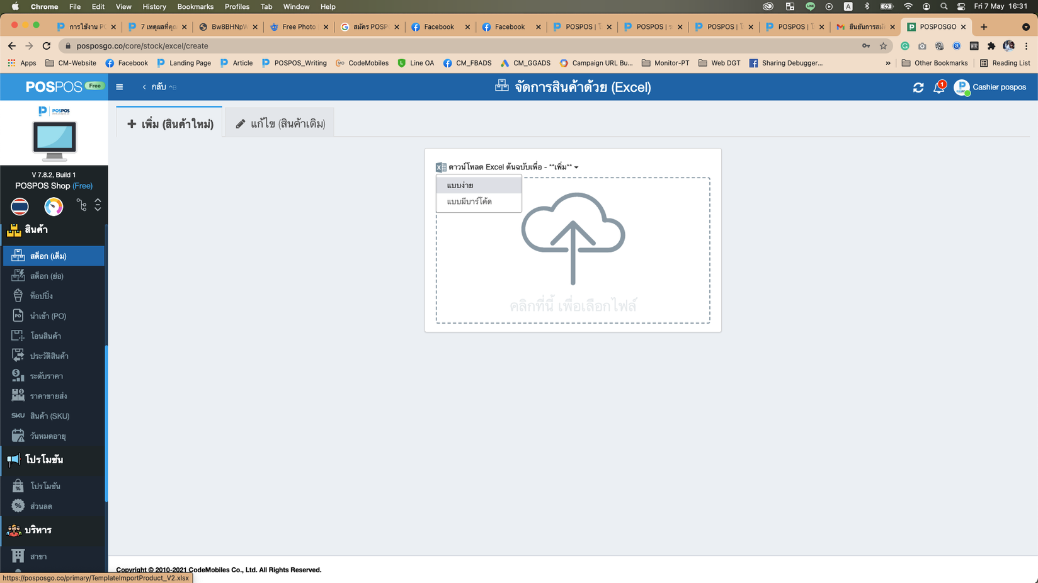Click the branch tree icon in sidebar

click(x=81, y=205)
